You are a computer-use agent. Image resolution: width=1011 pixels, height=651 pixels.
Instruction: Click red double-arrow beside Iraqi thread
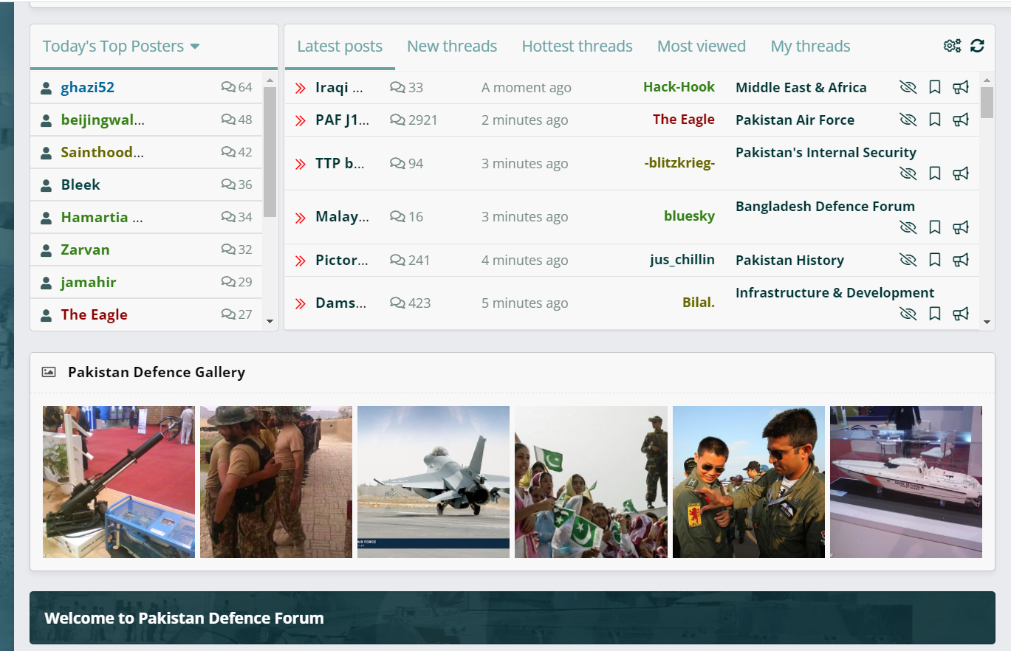click(x=300, y=88)
